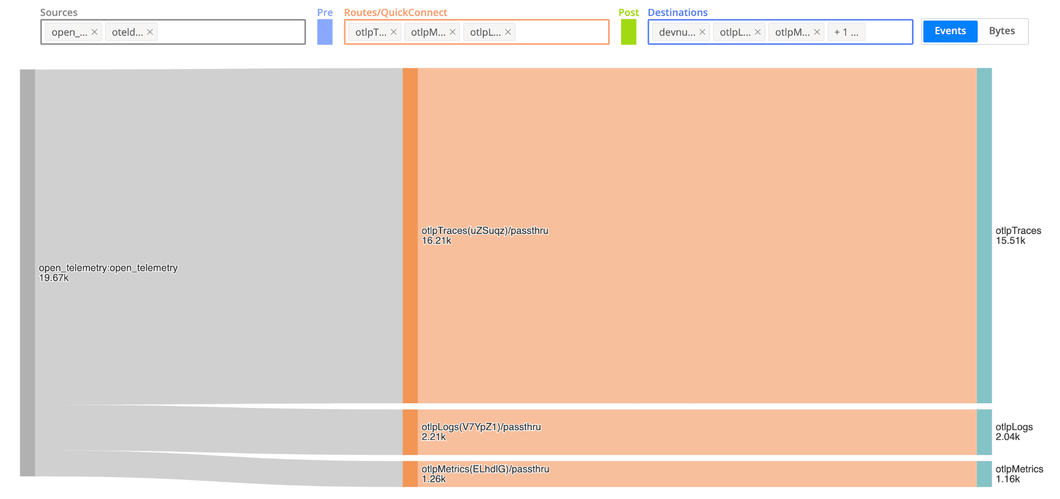Screen dimensions: 1060x499
Task: Click the otlpMetrics(ELhdlG)/passthru route label
Action: tap(485, 469)
